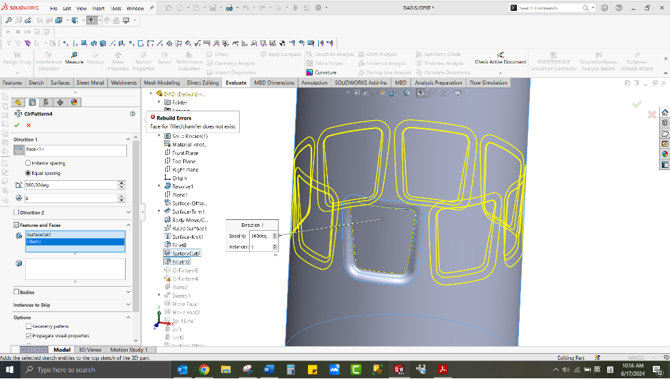Cancel CirPattern4 with red X
This screenshot has width=670, height=379.
click(x=29, y=125)
